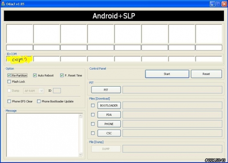Toggle the greyed Dump checkbox
The height and width of the screenshot is (163, 228).
(x=9, y=91)
